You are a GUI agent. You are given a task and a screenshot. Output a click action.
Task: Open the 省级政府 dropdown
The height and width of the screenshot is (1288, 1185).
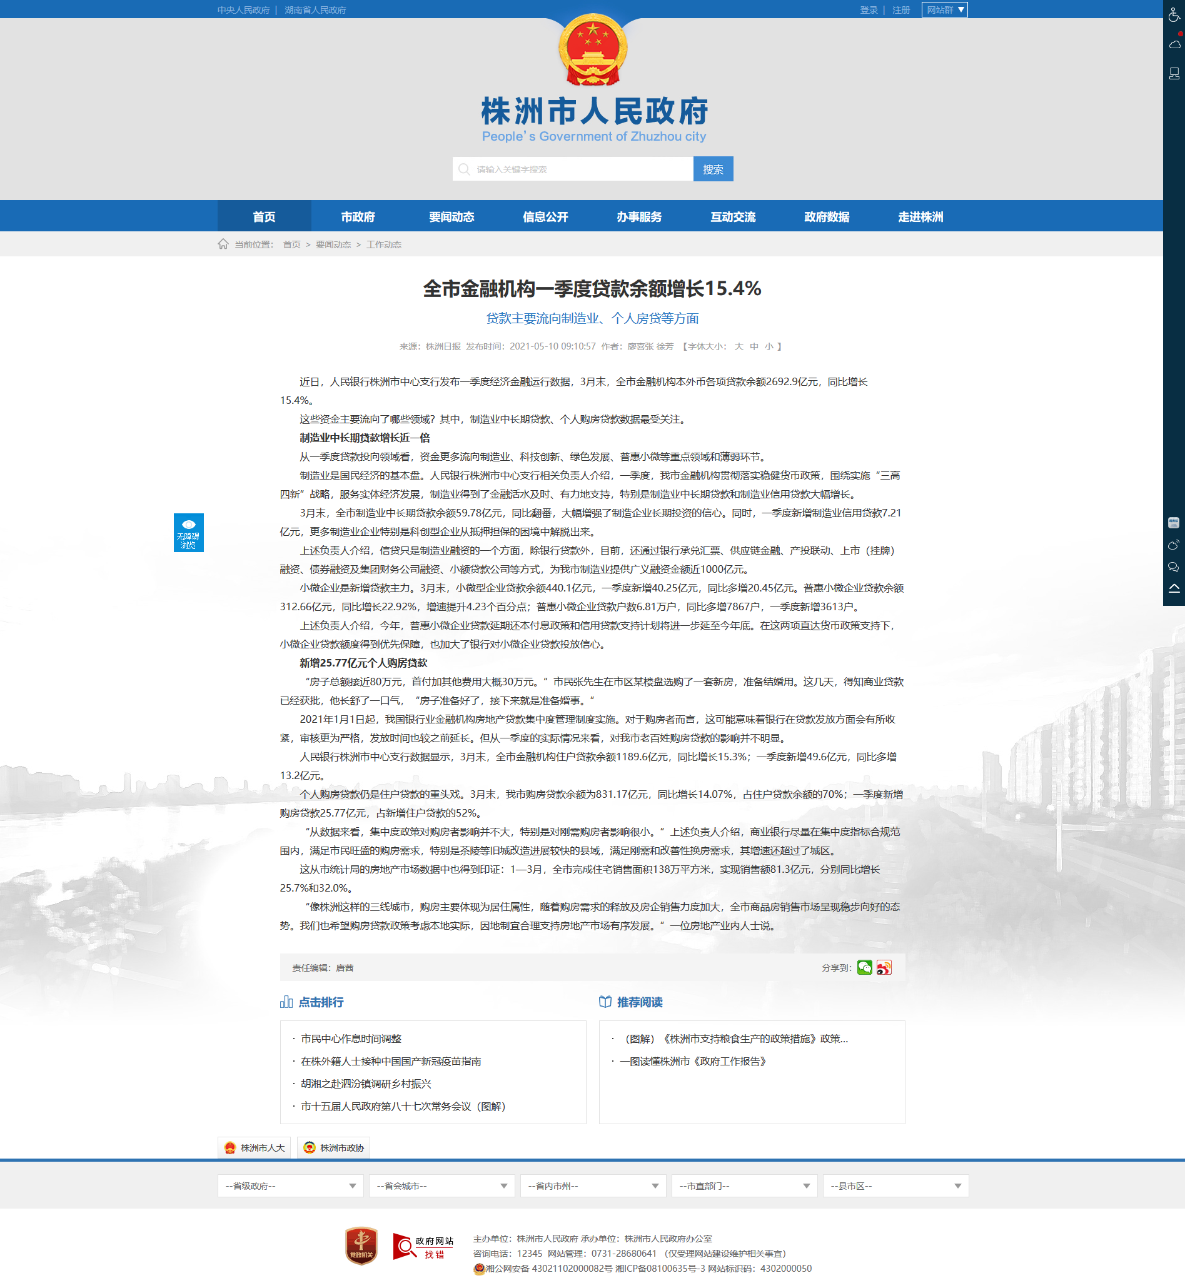(x=290, y=1186)
